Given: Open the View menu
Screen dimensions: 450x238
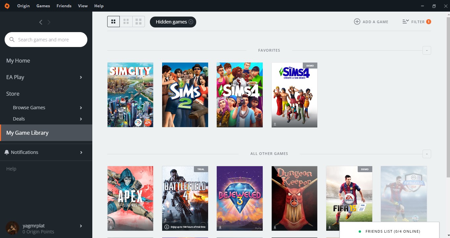Looking at the screenshot, I should [83, 6].
